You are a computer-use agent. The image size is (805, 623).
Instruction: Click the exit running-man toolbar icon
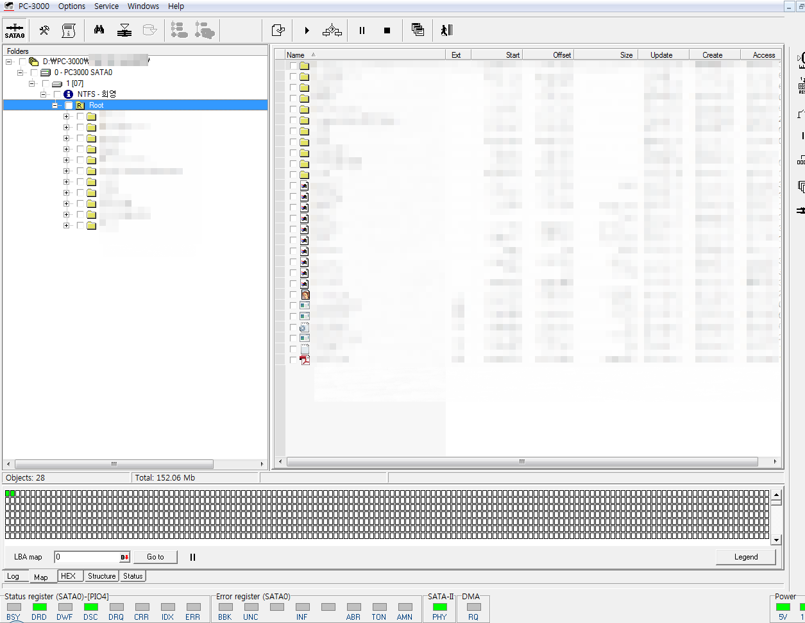pyautogui.click(x=447, y=30)
